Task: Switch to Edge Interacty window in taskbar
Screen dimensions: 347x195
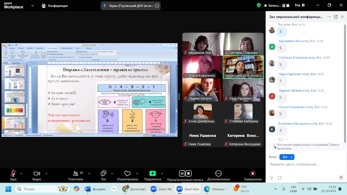Action: click(x=216, y=189)
